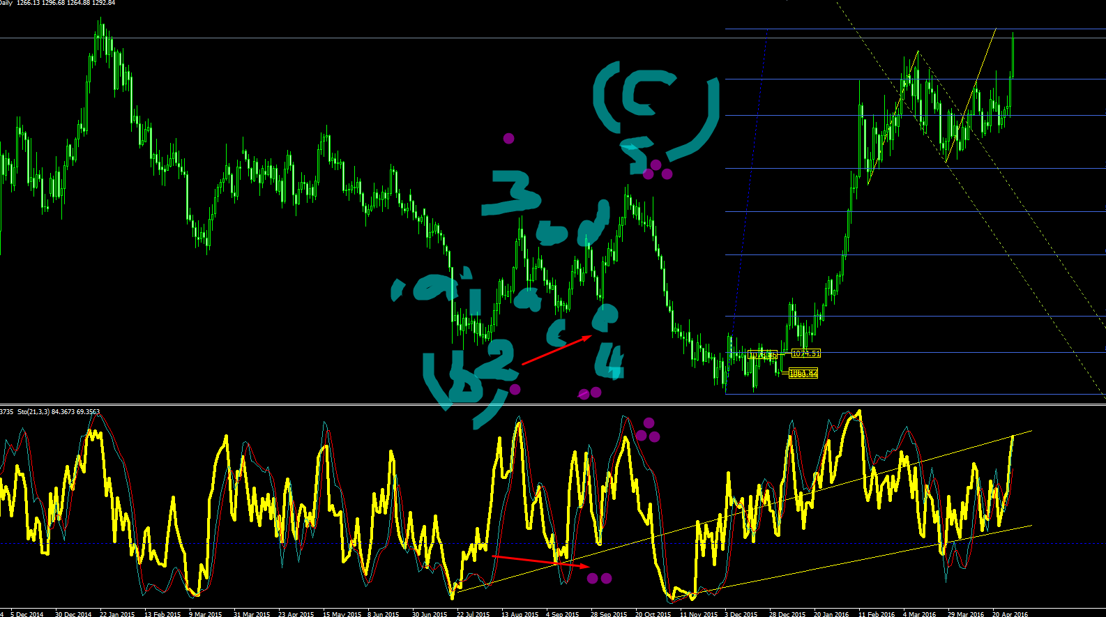Click the Daily OHLC price header text

pyautogui.click(x=57, y=3)
